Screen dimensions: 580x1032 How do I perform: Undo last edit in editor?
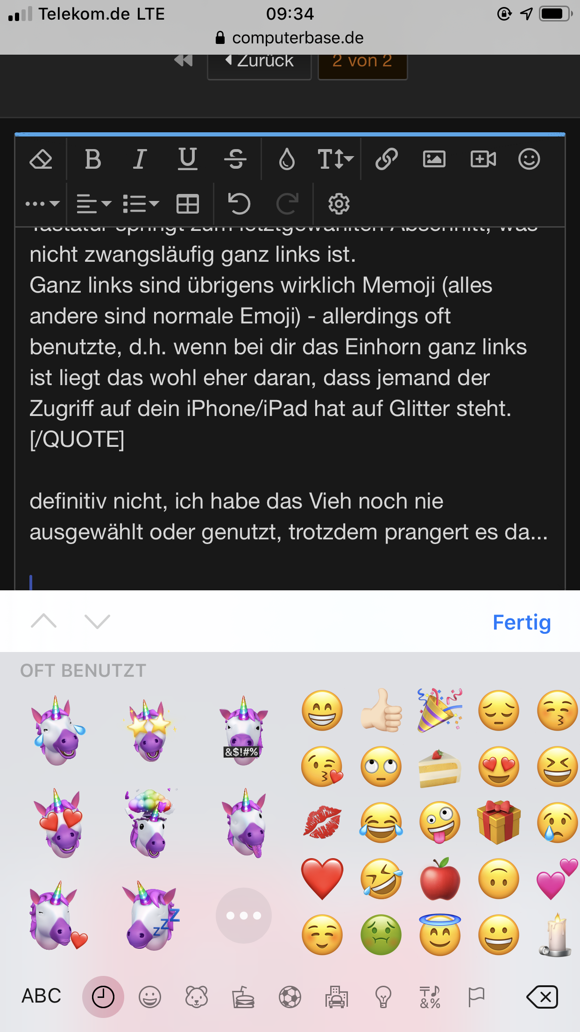pyautogui.click(x=239, y=204)
